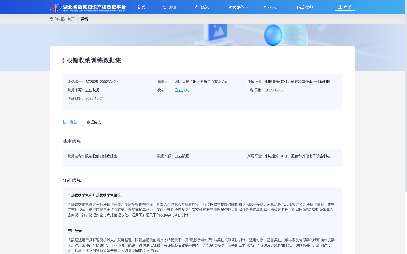This screenshot has width=407, height=254.
Task: Click the 详情 breadcrumb item
Action: (x=84, y=19)
